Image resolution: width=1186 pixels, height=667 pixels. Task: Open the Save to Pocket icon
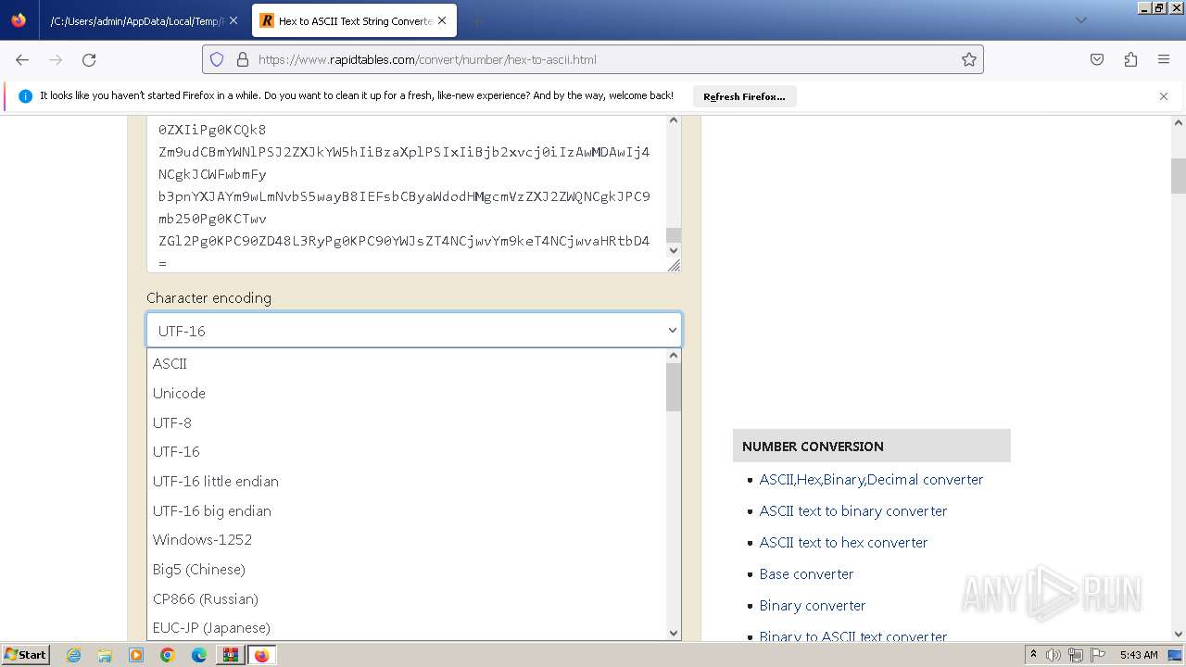(1097, 59)
